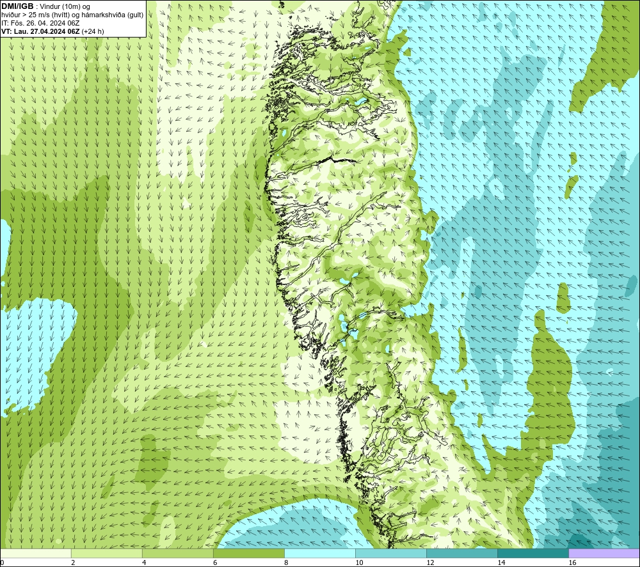Click the legend scale label 2
Image resolution: width=640 pixels, height=567 pixels.
[73, 563]
